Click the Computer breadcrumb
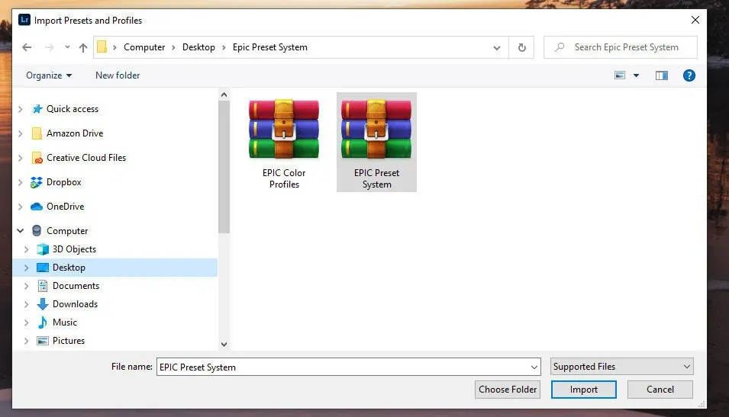Screen dimensions: 729x417 click(144, 47)
